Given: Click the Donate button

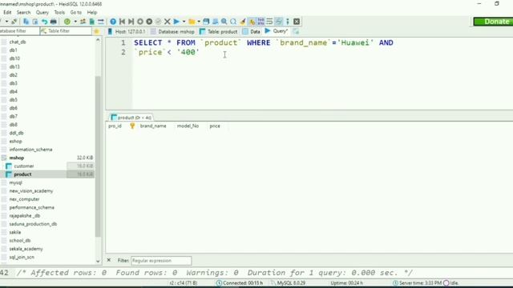Looking at the screenshot, I should click(x=494, y=22).
